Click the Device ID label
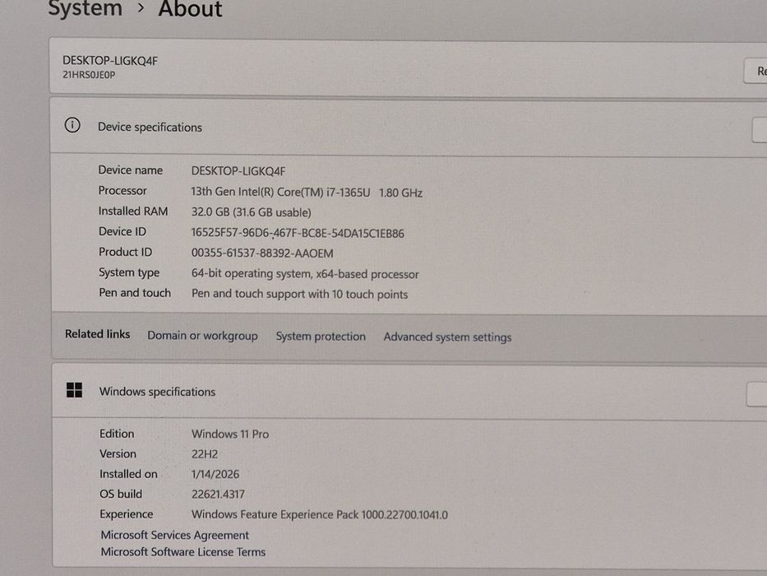767x576 pixels. [x=122, y=231]
